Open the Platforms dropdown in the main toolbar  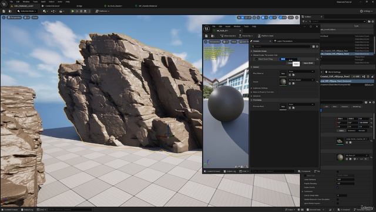[102, 11]
